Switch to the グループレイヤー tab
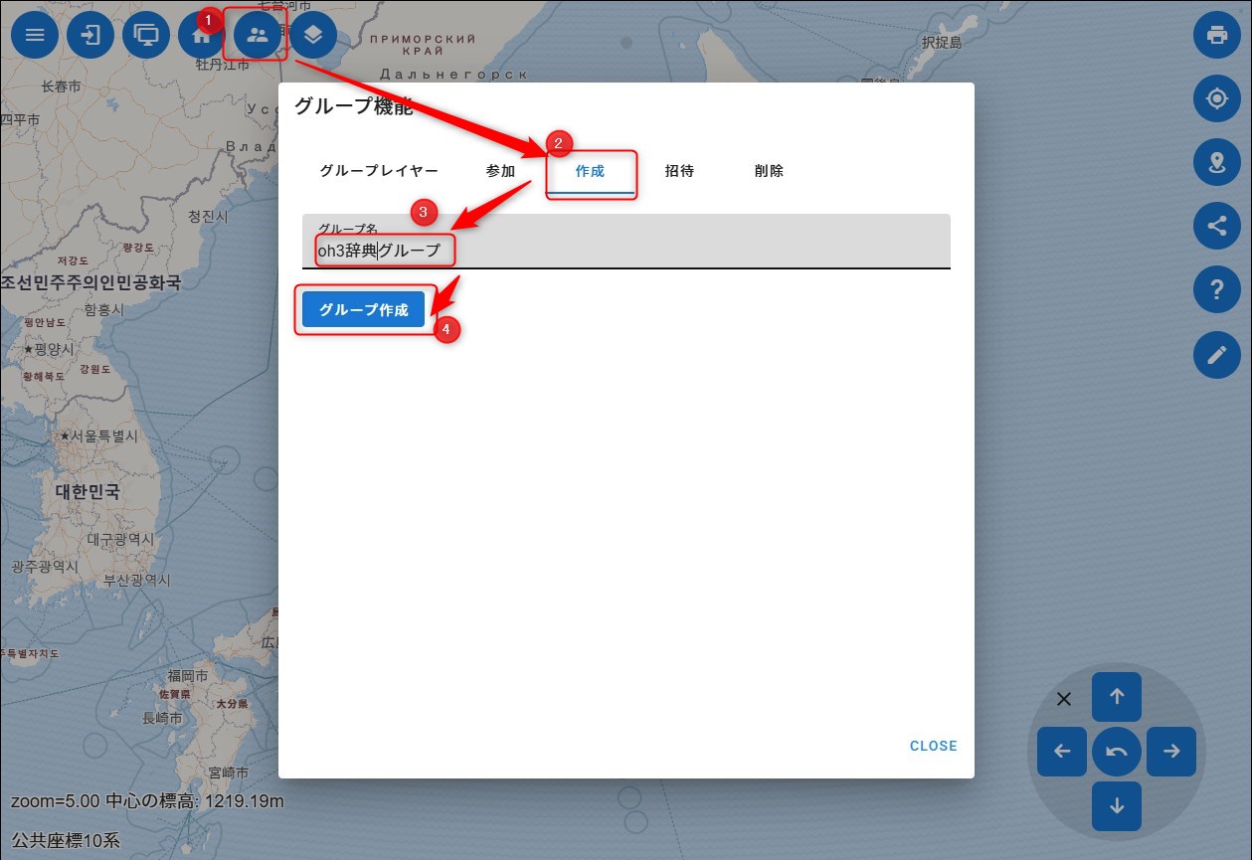 pyautogui.click(x=379, y=171)
